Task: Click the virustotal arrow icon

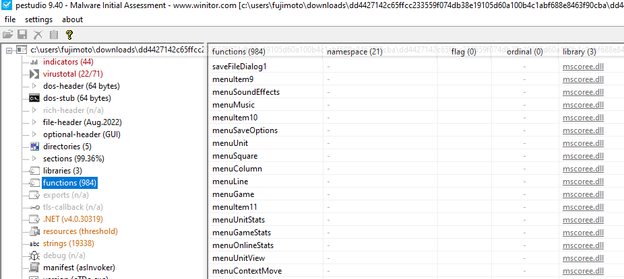Action: (34, 74)
